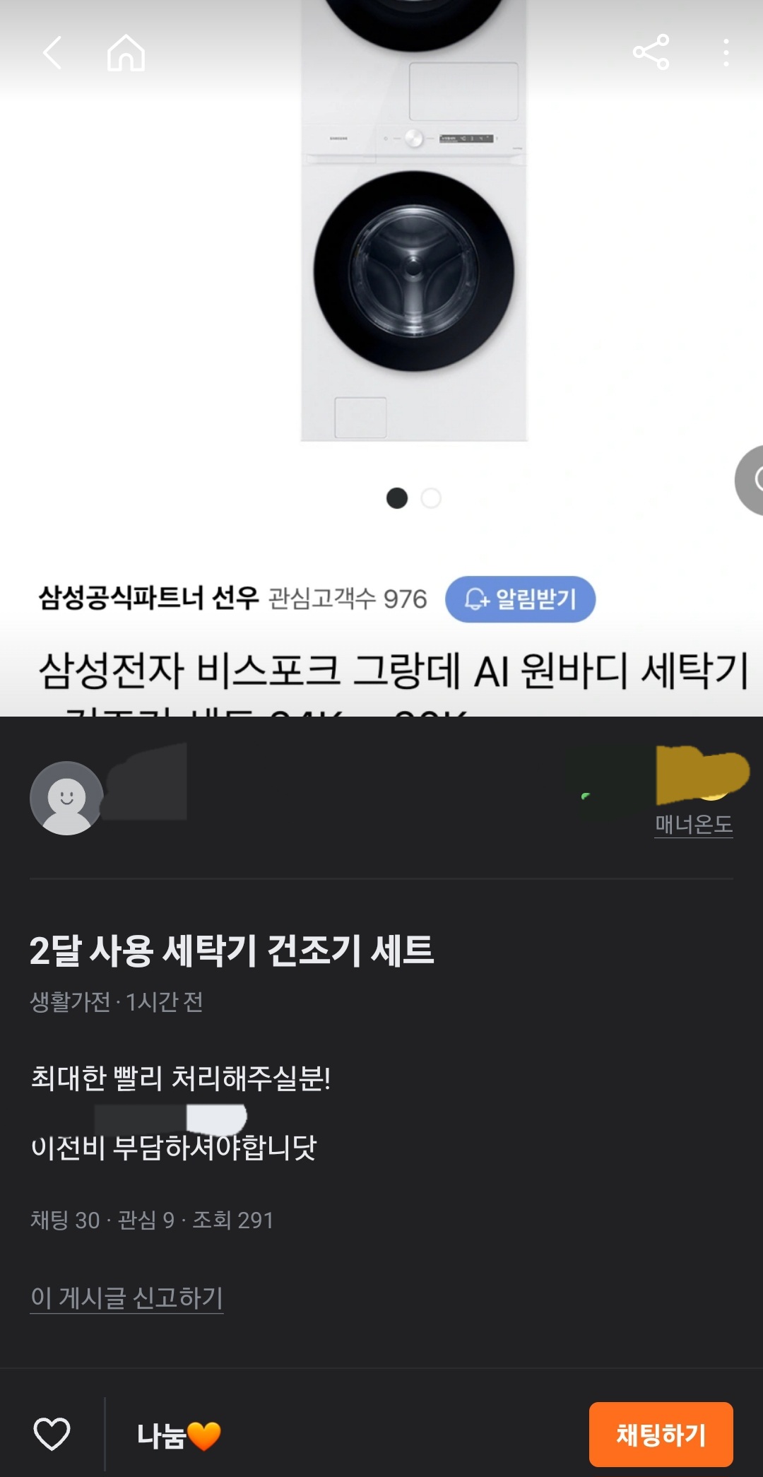This screenshot has height=1477, width=763.
Task: Open 이 게시글 신고하기 report link
Action: click(x=127, y=1297)
